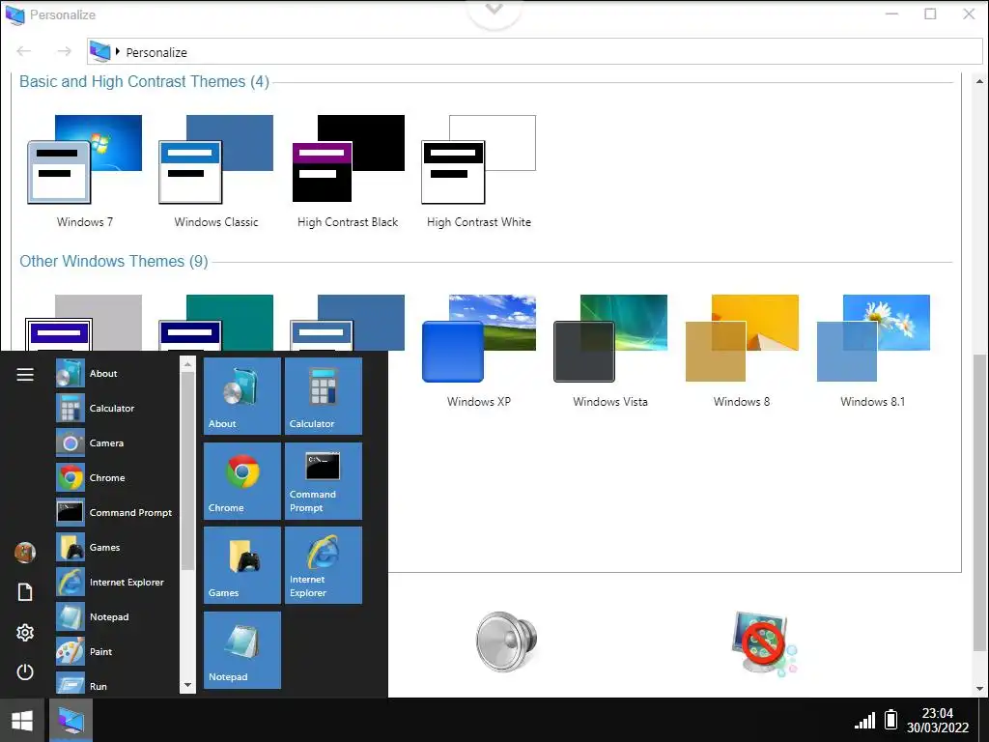The width and height of the screenshot is (989, 742).
Task: Click Other Windows Themes heading
Action: pos(114,261)
